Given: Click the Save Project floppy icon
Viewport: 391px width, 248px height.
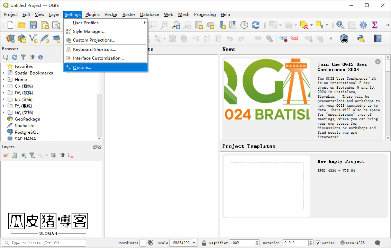Looking at the screenshot, I should click(33, 25).
